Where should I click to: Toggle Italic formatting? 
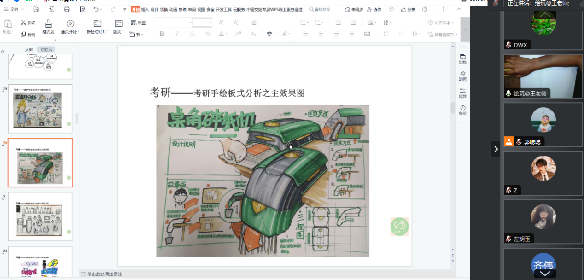[177, 34]
